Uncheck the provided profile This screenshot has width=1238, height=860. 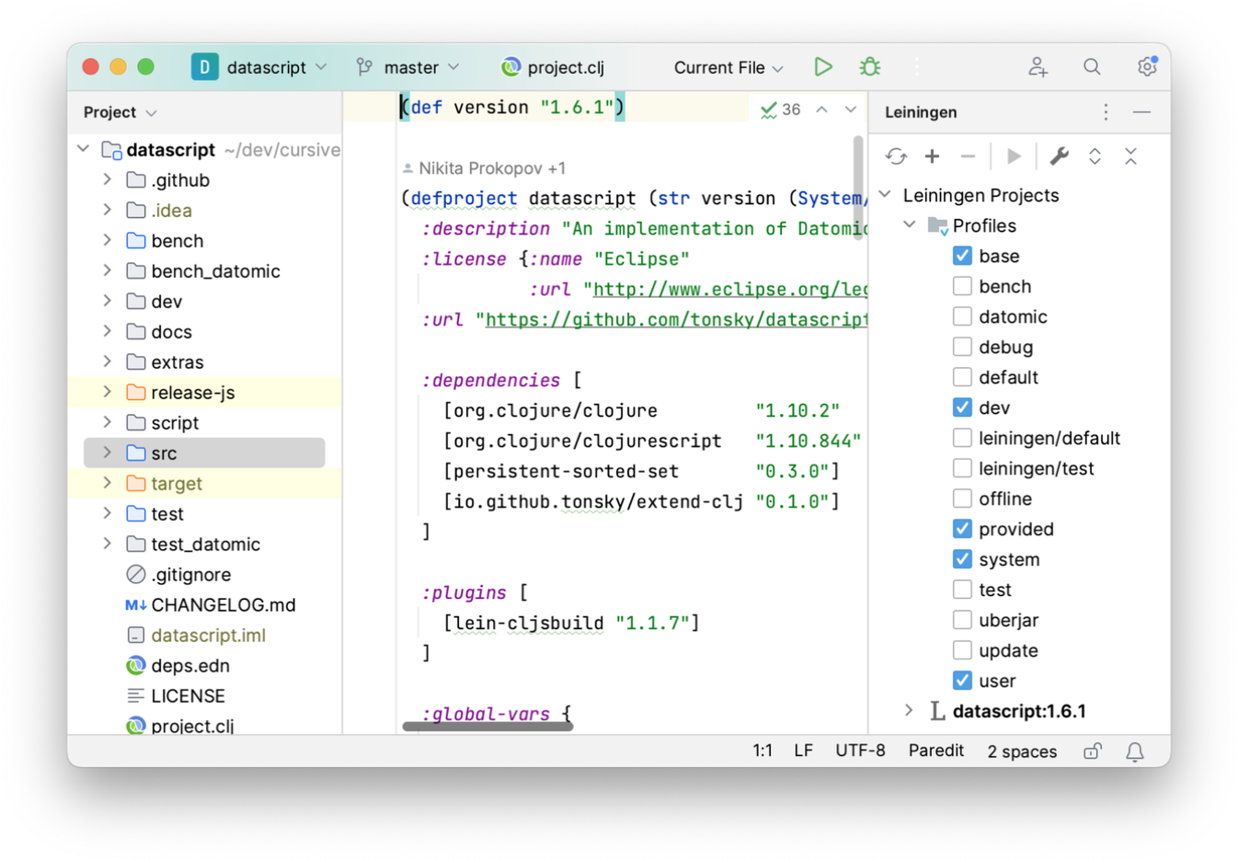point(962,529)
